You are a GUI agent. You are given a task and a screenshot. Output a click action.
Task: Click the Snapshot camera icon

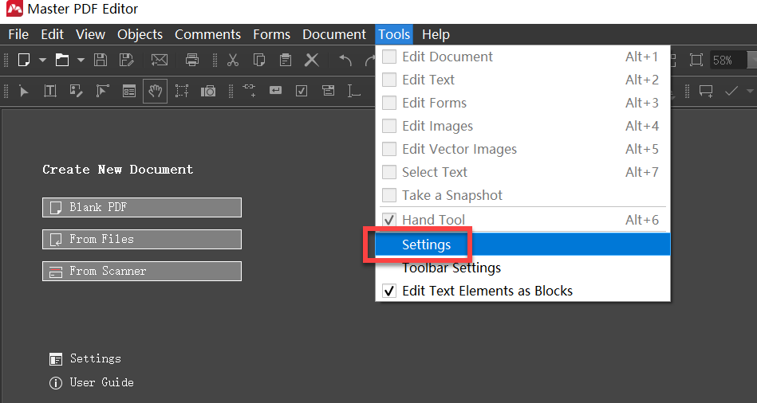(x=208, y=91)
